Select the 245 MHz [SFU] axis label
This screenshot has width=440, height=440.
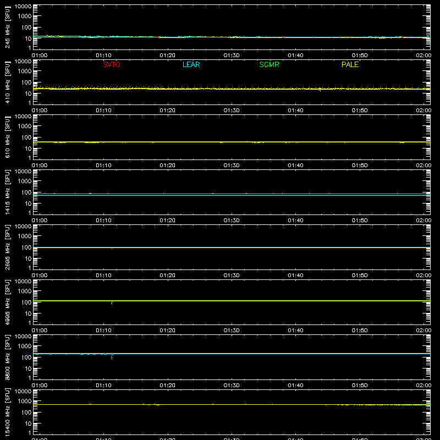7,27
